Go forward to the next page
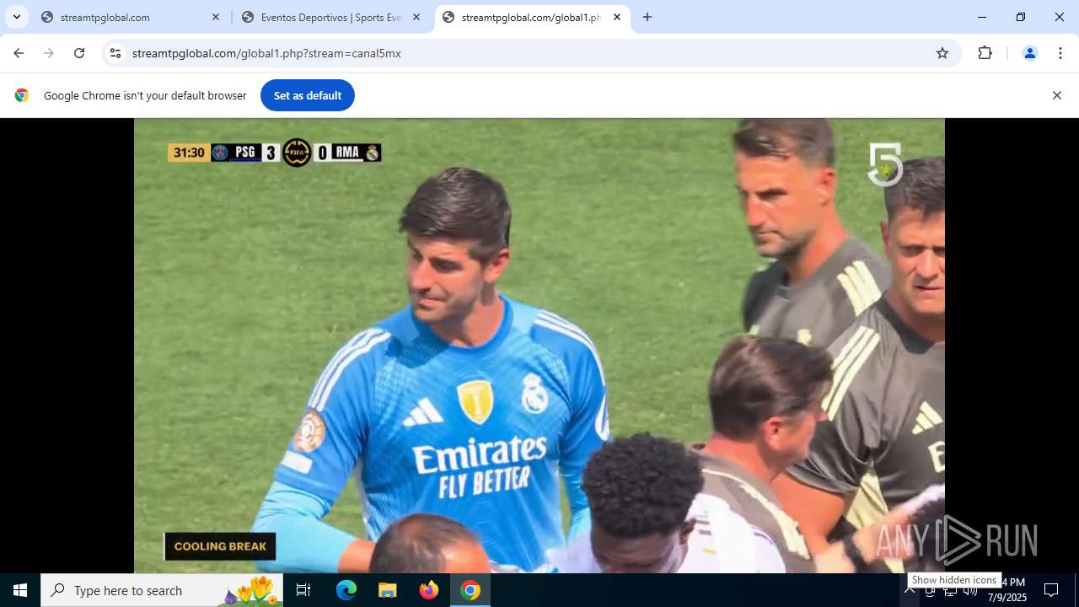 pyautogui.click(x=49, y=53)
